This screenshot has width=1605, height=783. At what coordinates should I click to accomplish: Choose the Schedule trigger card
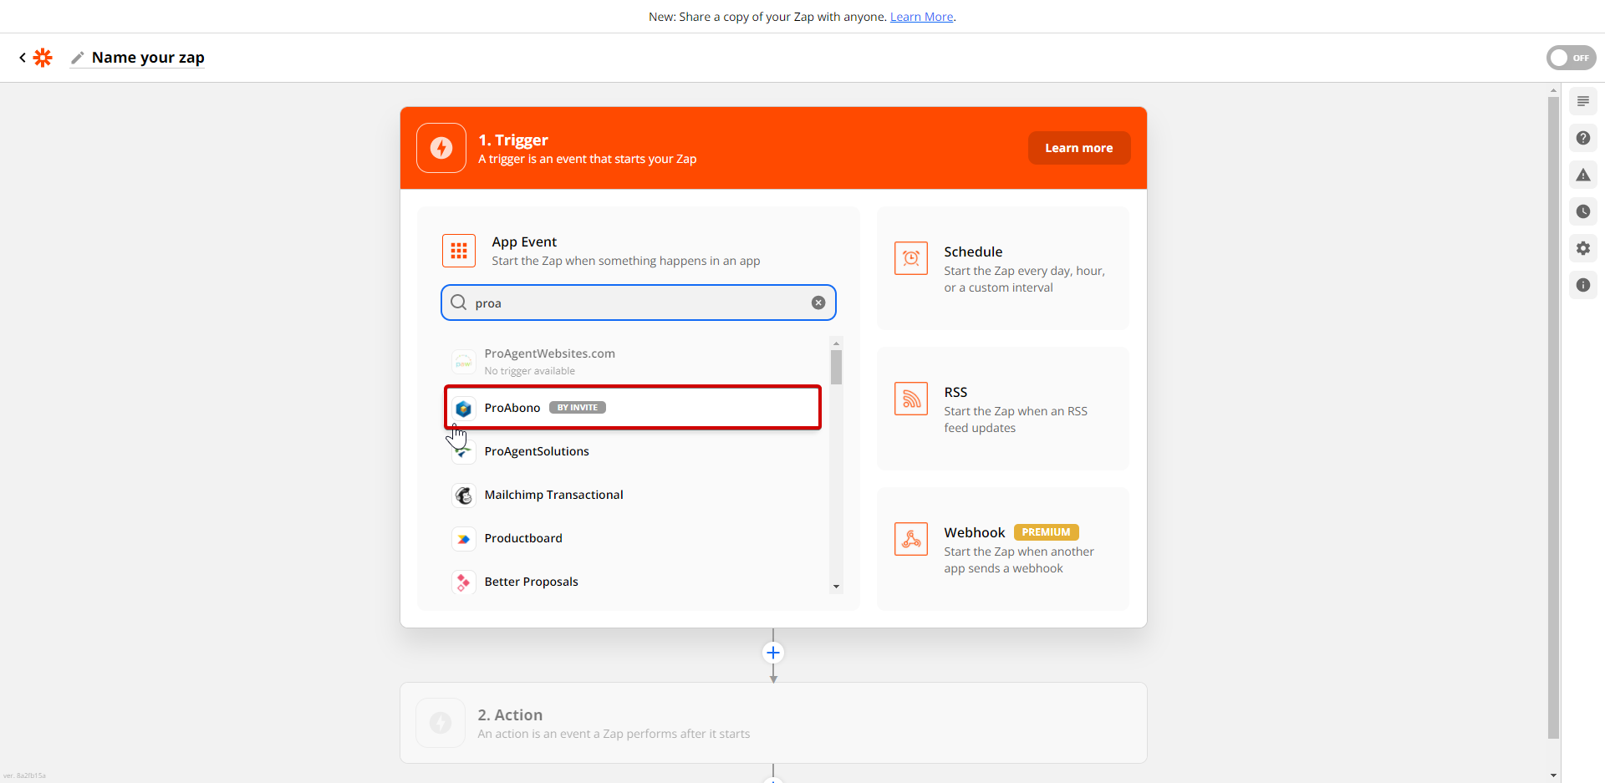1003,268
